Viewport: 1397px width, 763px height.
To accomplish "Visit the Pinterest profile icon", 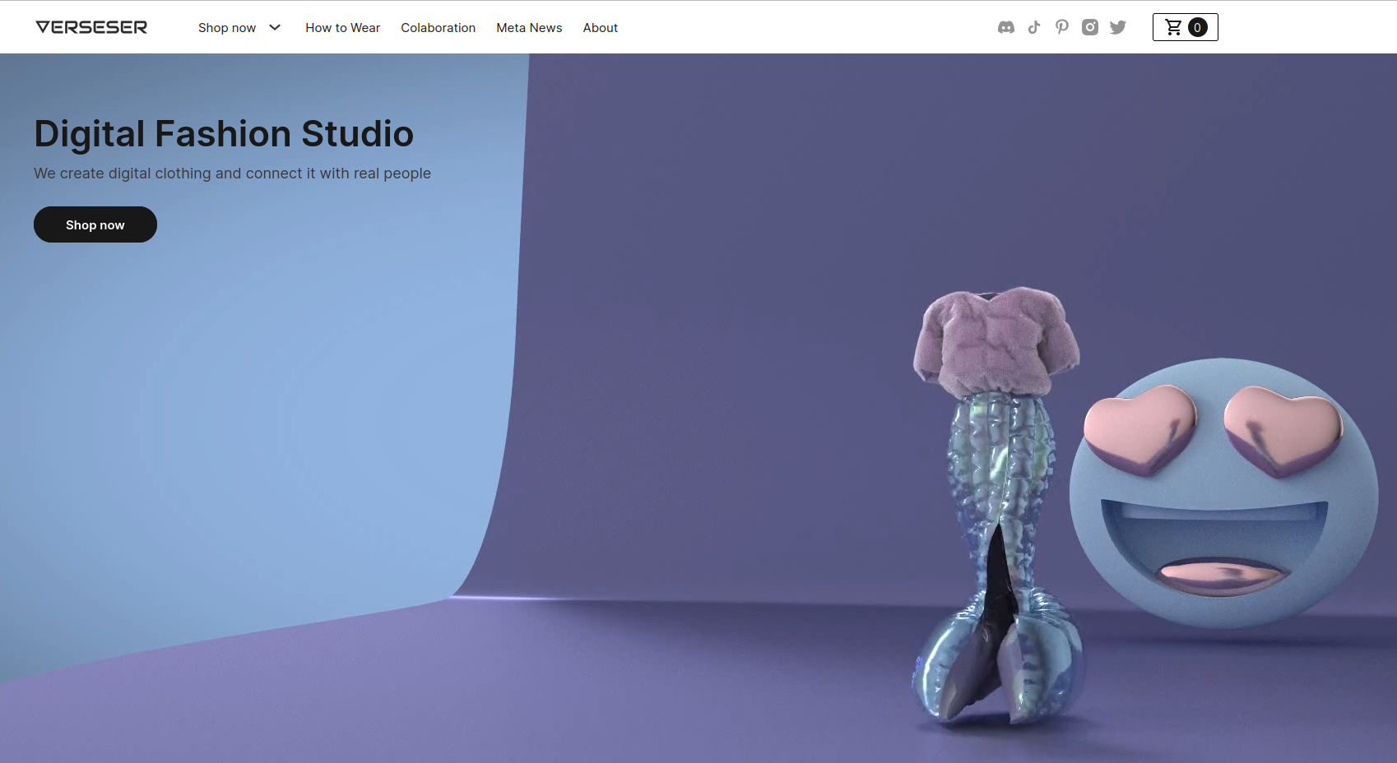I will point(1062,27).
